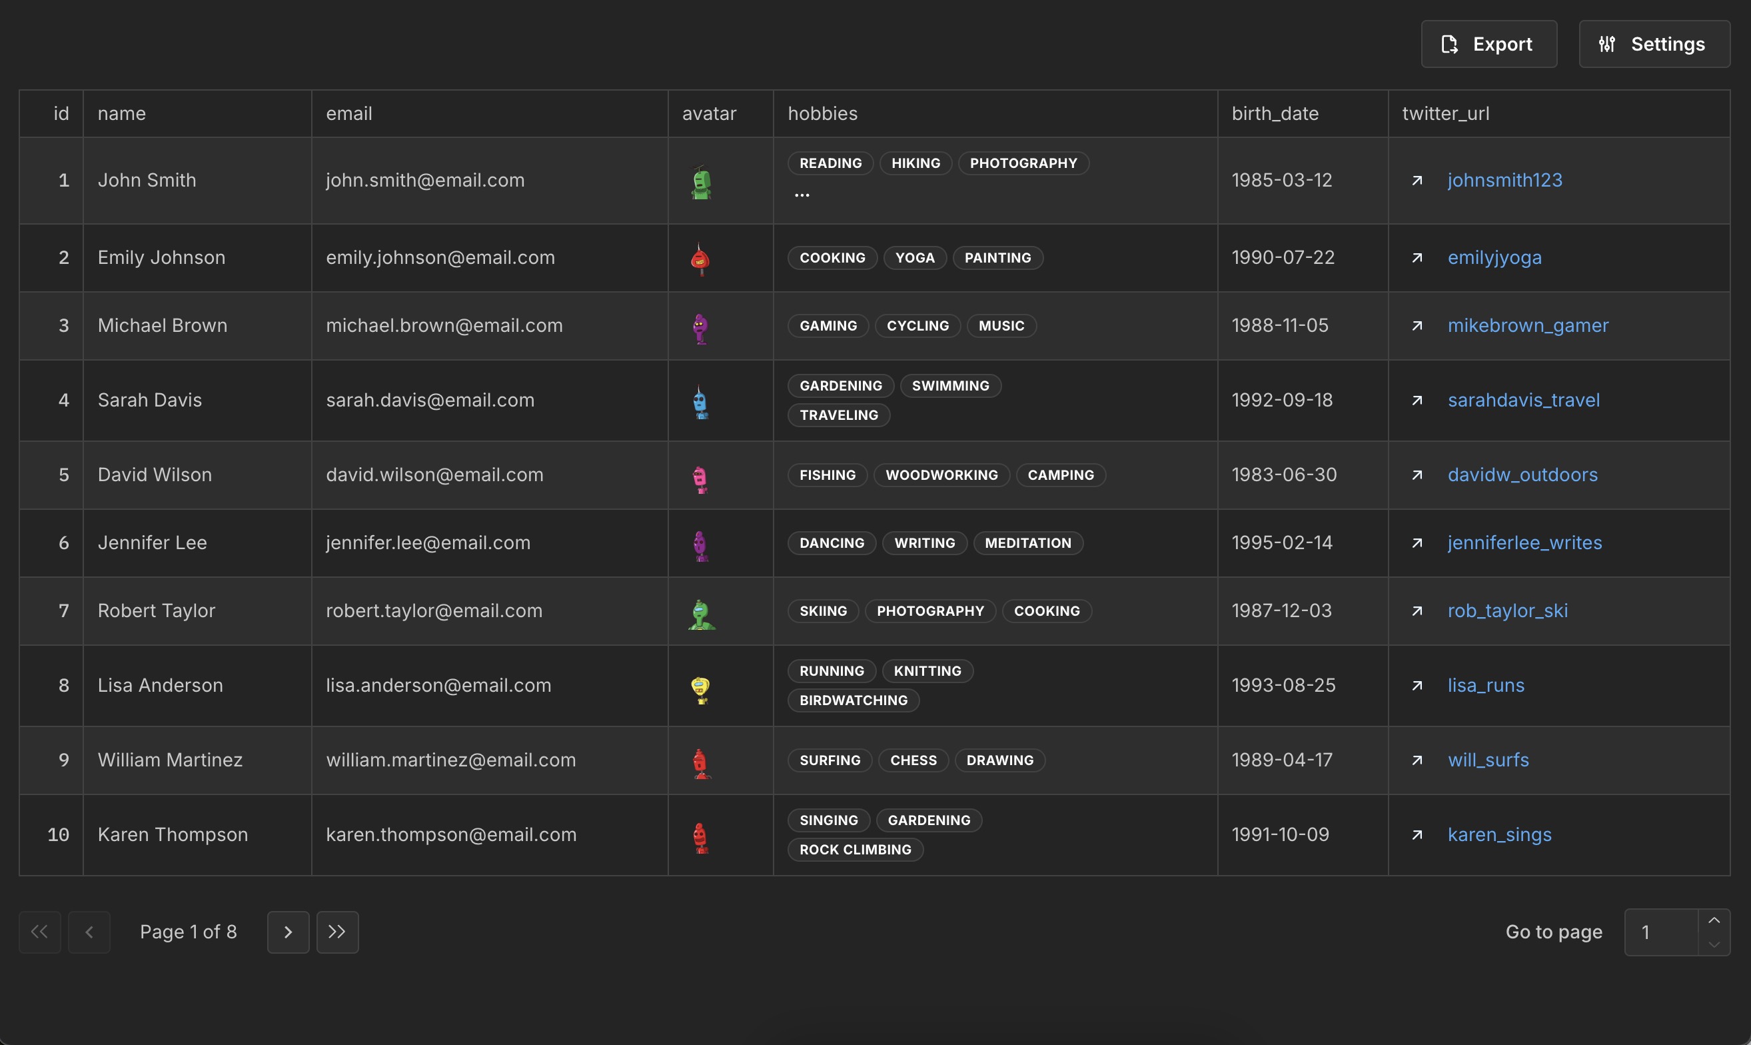Click Lisa Anderson's yellow robot avatar
The height and width of the screenshot is (1045, 1751).
(700, 688)
